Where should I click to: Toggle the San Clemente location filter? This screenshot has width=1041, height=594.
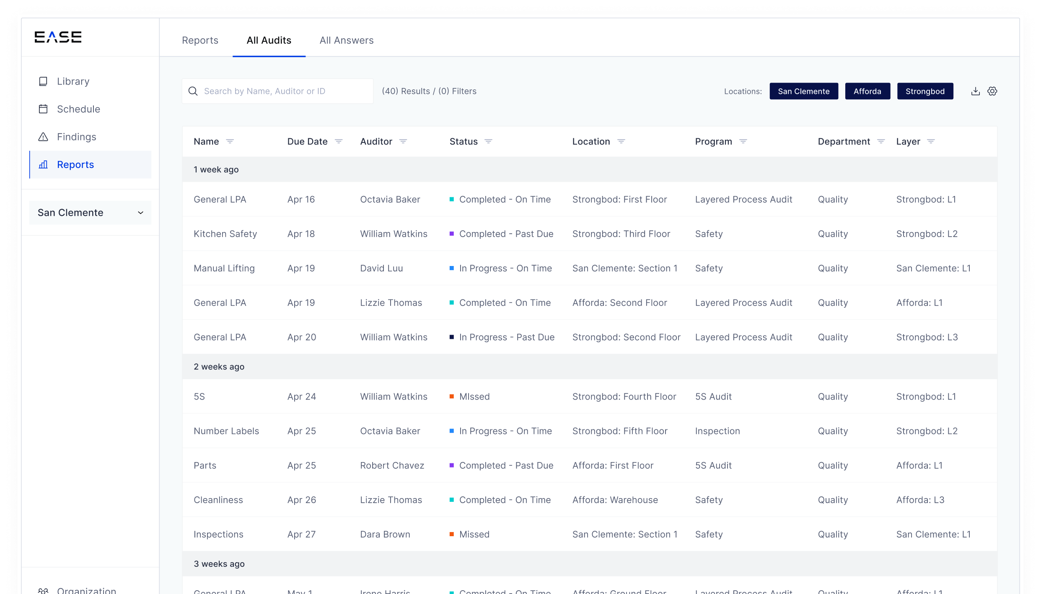coord(803,91)
